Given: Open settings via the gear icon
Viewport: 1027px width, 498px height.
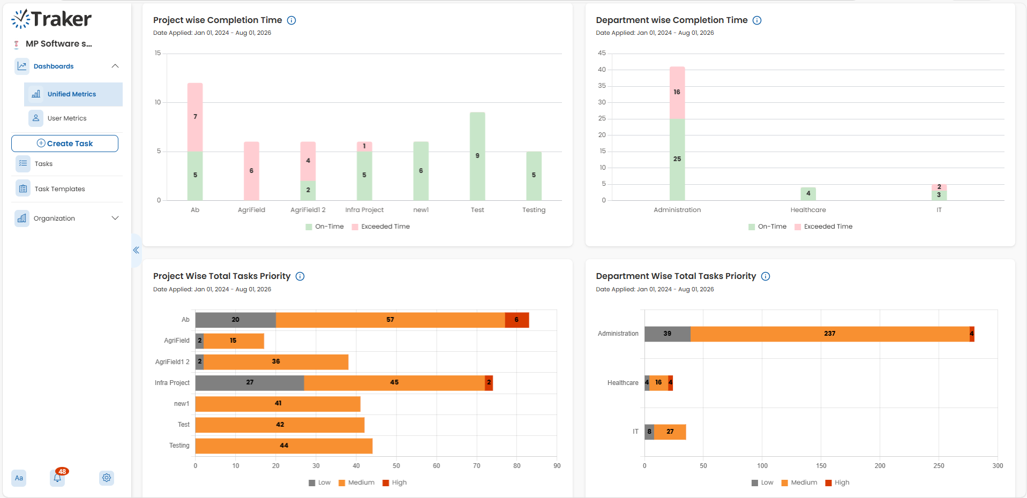Looking at the screenshot, I should coord(107,478).
